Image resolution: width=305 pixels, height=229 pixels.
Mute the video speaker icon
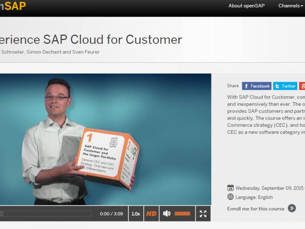(167, 214)
